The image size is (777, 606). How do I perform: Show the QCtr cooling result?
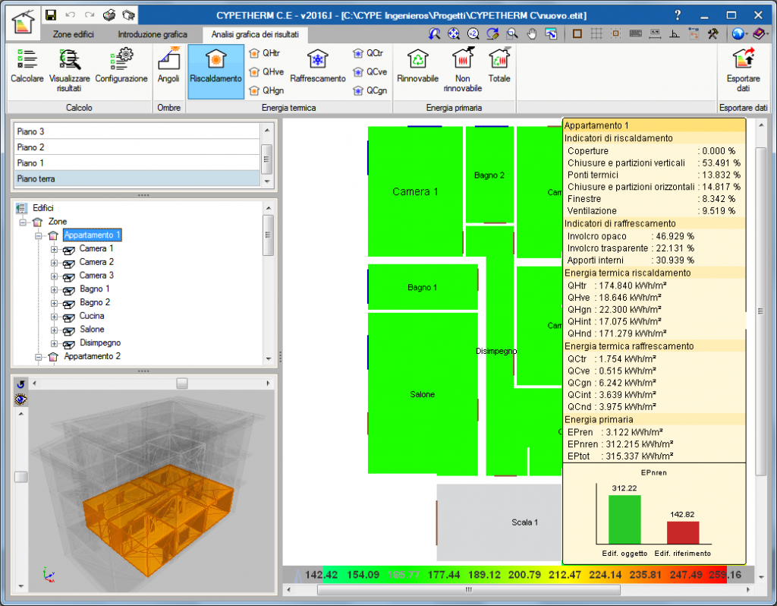tap(369, 53)
